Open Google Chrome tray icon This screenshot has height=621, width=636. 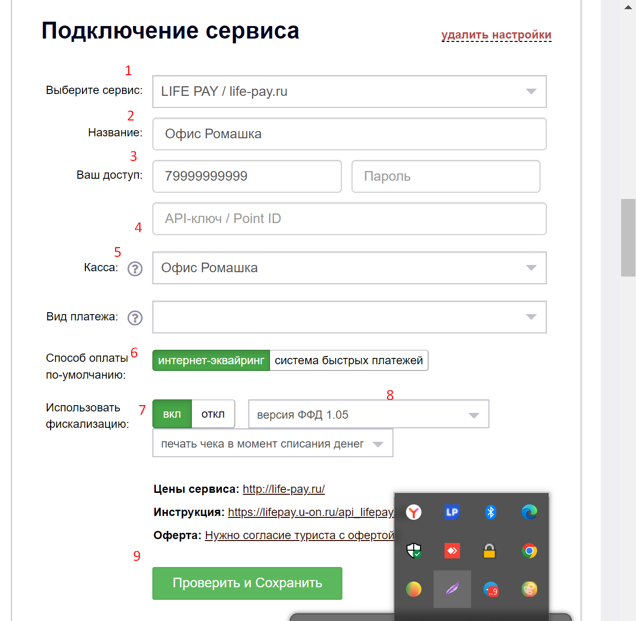529,551
